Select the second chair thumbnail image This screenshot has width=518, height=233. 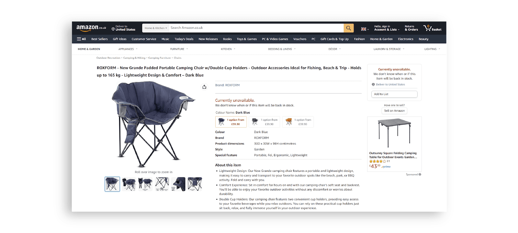pos(129,184)
